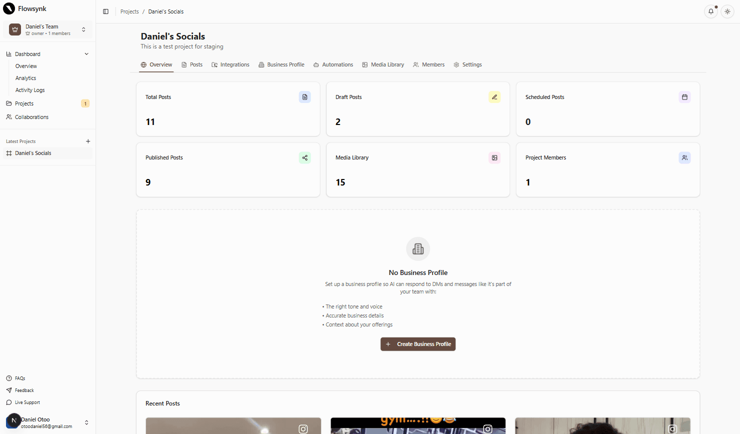
Task: Click the share icon on Published Posts card
Action: pyautogui.click(x=304, y=157)
